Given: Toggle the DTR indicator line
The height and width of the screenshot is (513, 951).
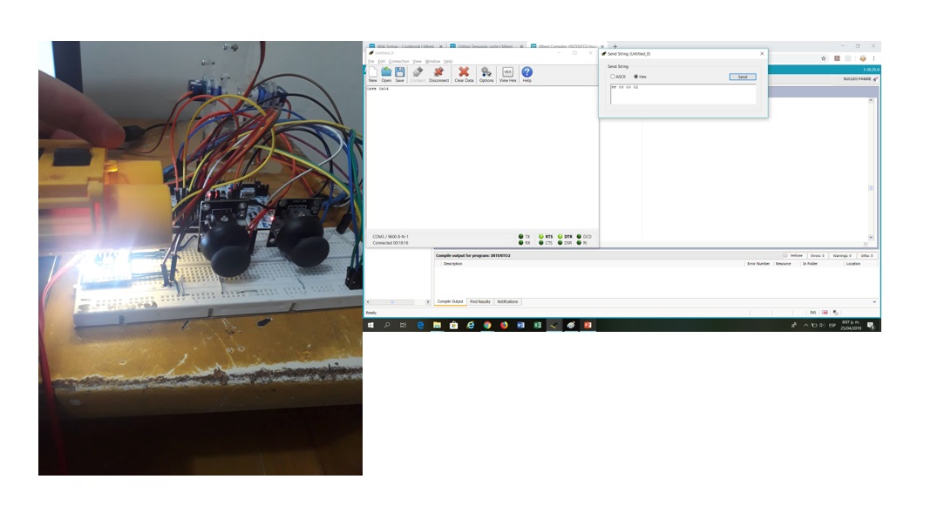Looking at the screenshot, I should coord(560,236).
